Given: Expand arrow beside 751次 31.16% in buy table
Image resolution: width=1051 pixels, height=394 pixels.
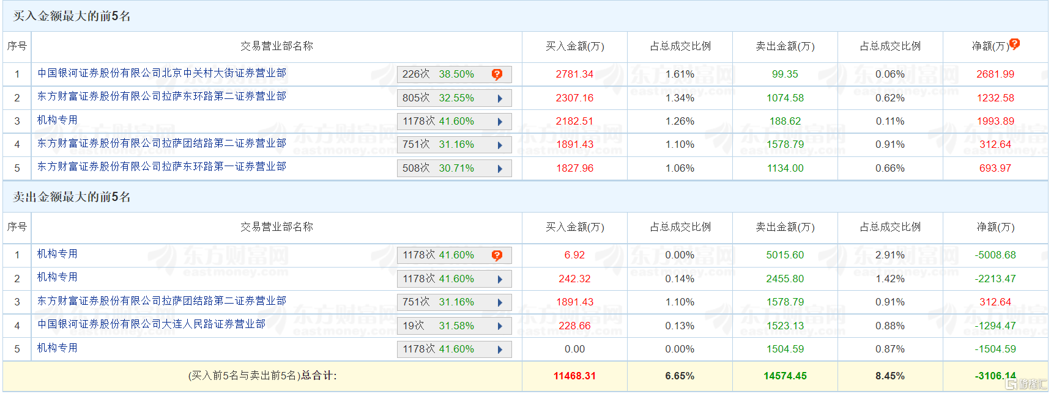Looking at the screenshot, I should pos(500,145).
